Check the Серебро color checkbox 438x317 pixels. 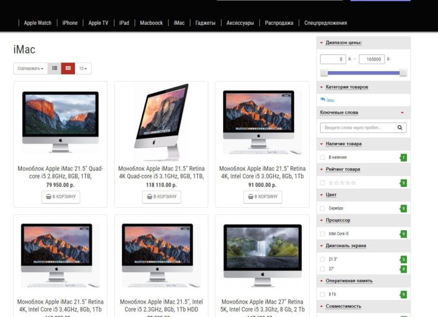pos(322,208)
